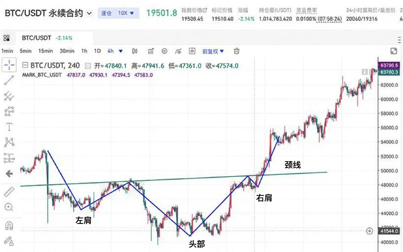Viewport: 403px width, 252px height.
Task: Select the trend line drawing tool
Action: pyautogui.click(x=9, y=81)
